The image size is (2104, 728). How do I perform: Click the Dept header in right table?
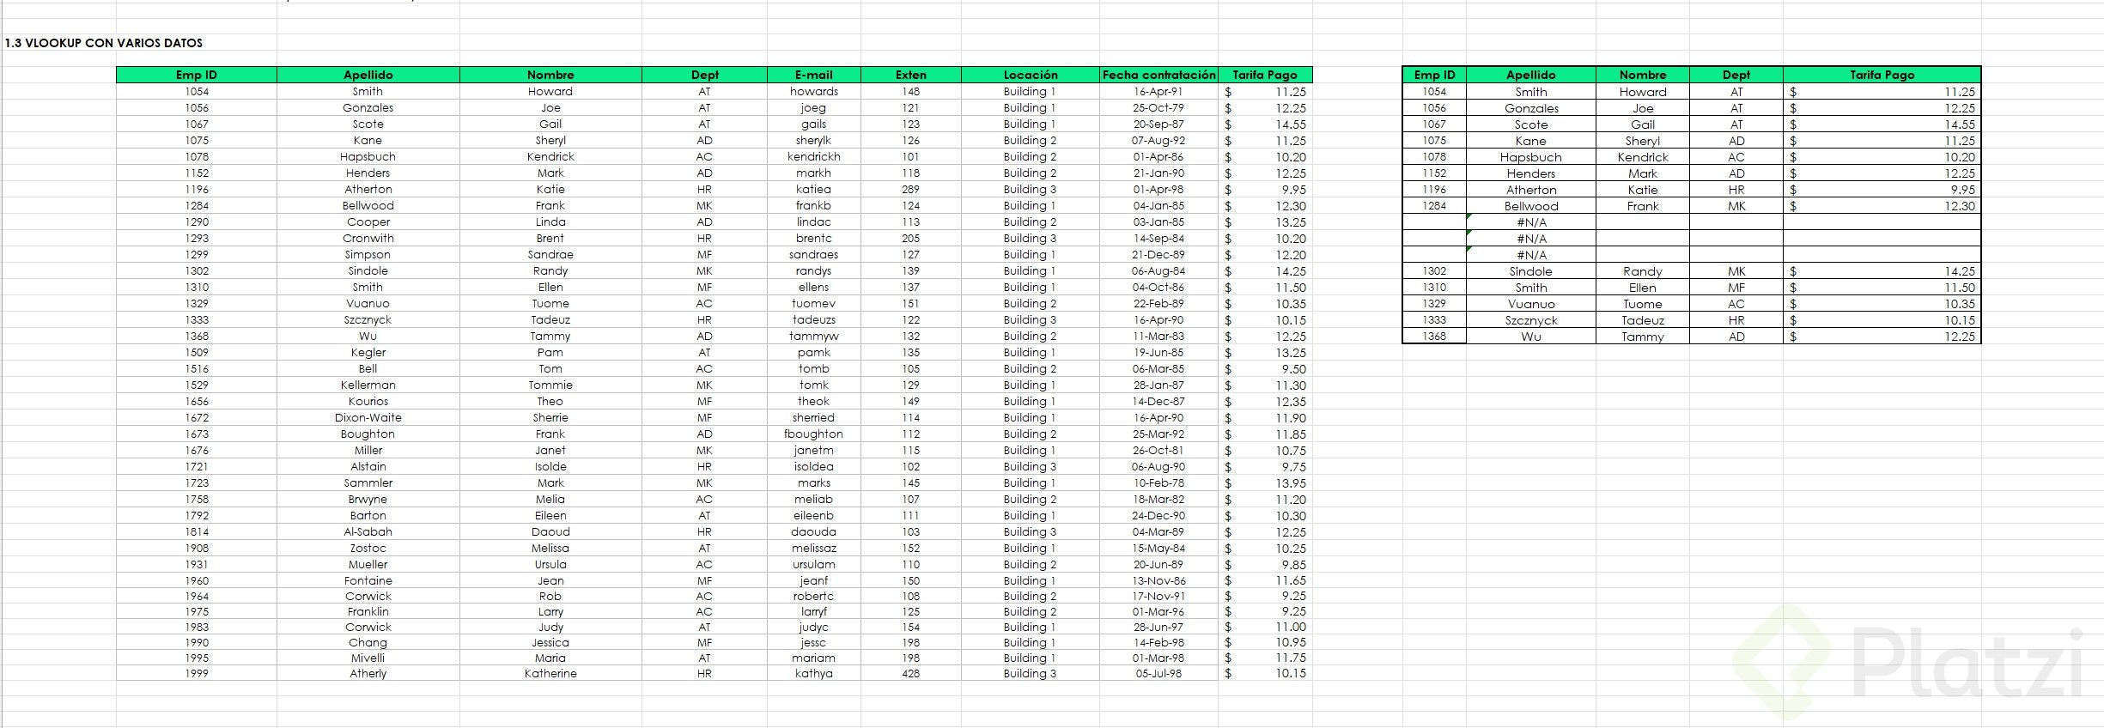(1736, 75)
